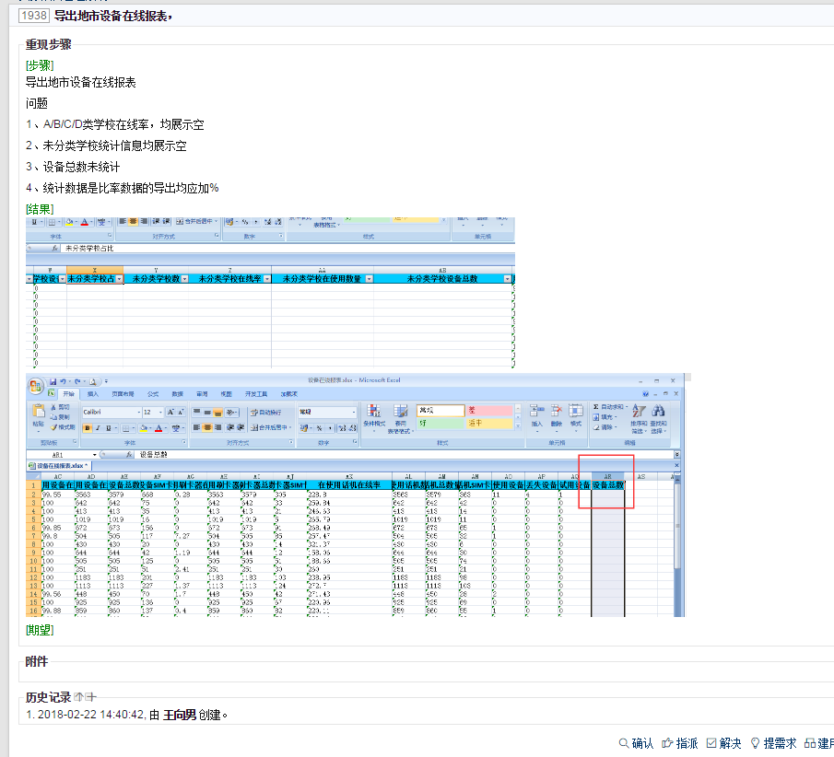Open filter dropdown on 未分类学校数 column in screenshot

coord(184,279)
